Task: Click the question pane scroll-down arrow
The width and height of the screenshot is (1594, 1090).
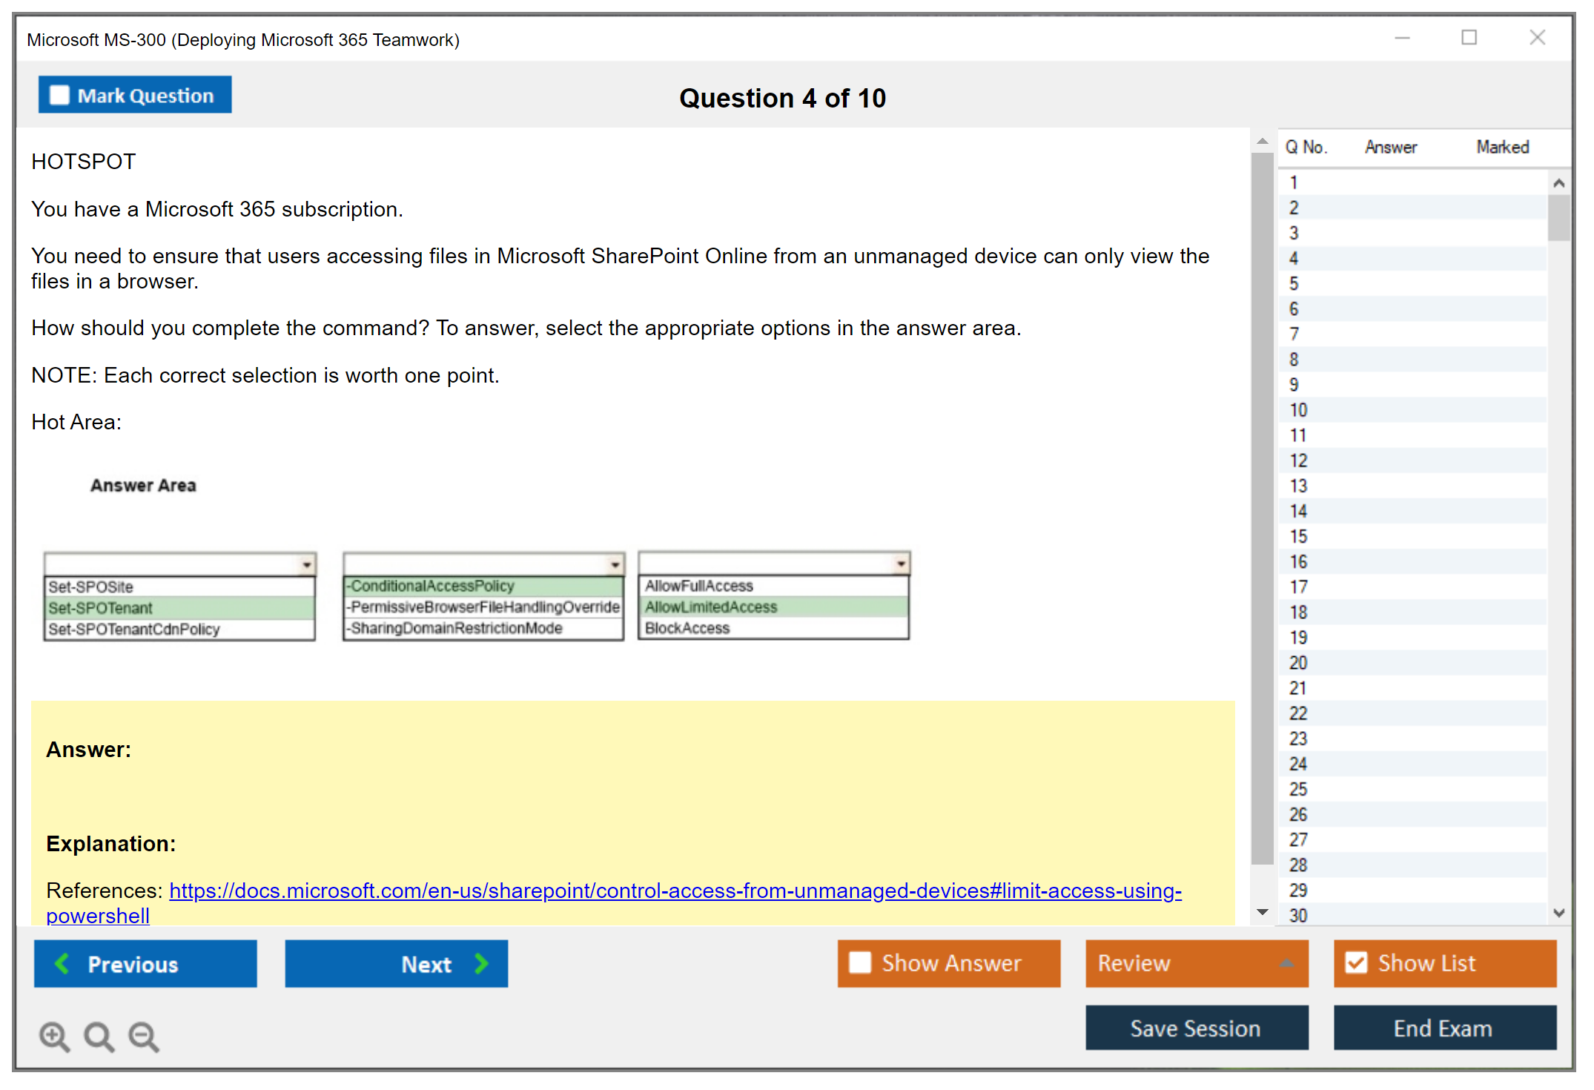Action: pyautogui.click(x=1262, y=912)
